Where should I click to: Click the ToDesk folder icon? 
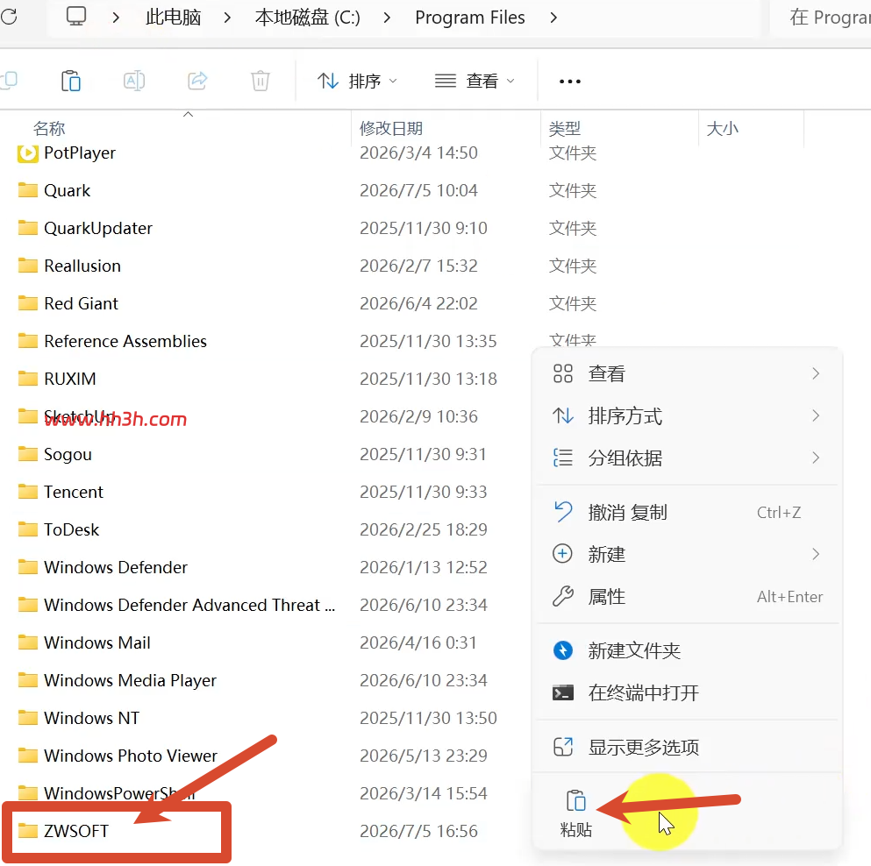click(x=28, y=529)
